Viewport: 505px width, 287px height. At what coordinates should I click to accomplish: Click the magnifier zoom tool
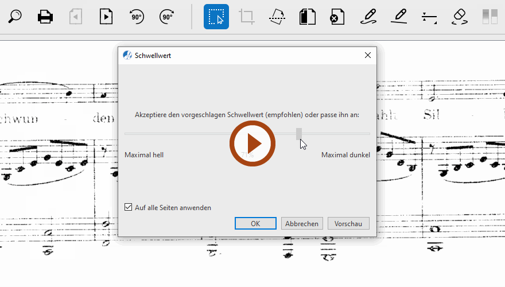(x=14, y=17)
